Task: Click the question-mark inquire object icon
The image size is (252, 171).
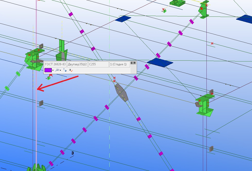Action: [65, 70]
